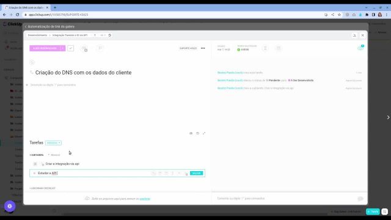The width and height of the screenshot is (391, 220).
Task: Open the browser extensions puzzle icon
Action: 367,15
